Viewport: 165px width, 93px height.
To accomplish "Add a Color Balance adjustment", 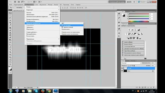I will coord(132,34).
